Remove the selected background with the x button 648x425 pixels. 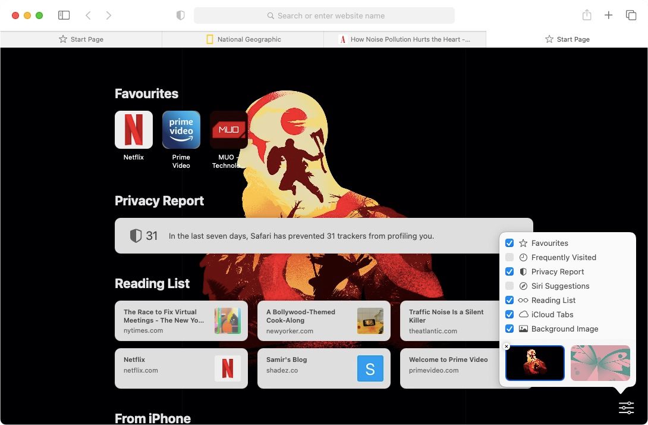click(507, 346)
